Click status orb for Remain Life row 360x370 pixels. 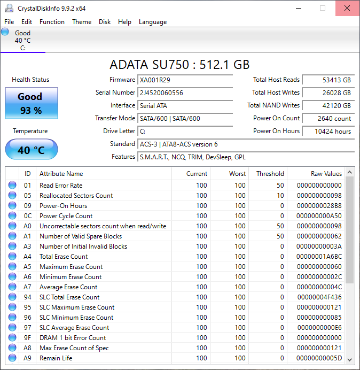[x=12, y=358]
